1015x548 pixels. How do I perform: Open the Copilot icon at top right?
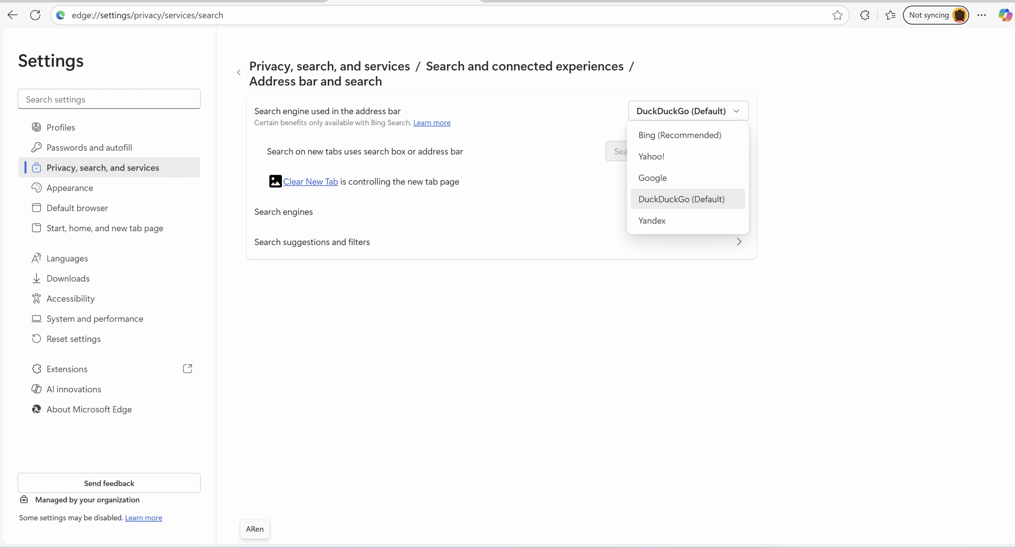[1005, 15]
